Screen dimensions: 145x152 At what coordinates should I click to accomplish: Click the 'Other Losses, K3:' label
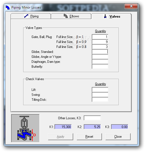click(70, 118)
